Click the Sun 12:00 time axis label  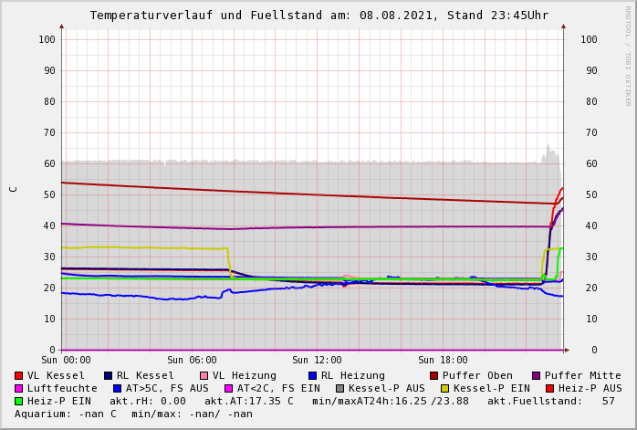(x=317, y=361)
